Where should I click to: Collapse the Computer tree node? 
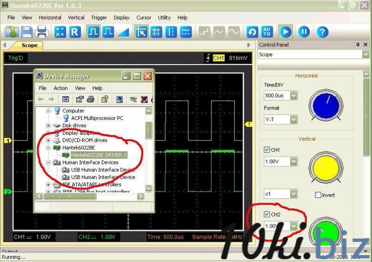48,111
